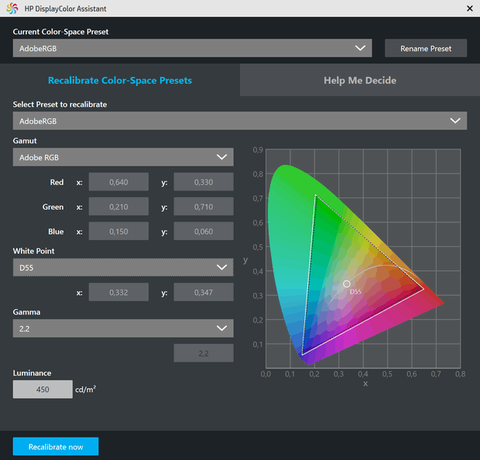Screen dimensions: 480x460
Task: Click the Recalibrate now button
Action: click(56, 447)
